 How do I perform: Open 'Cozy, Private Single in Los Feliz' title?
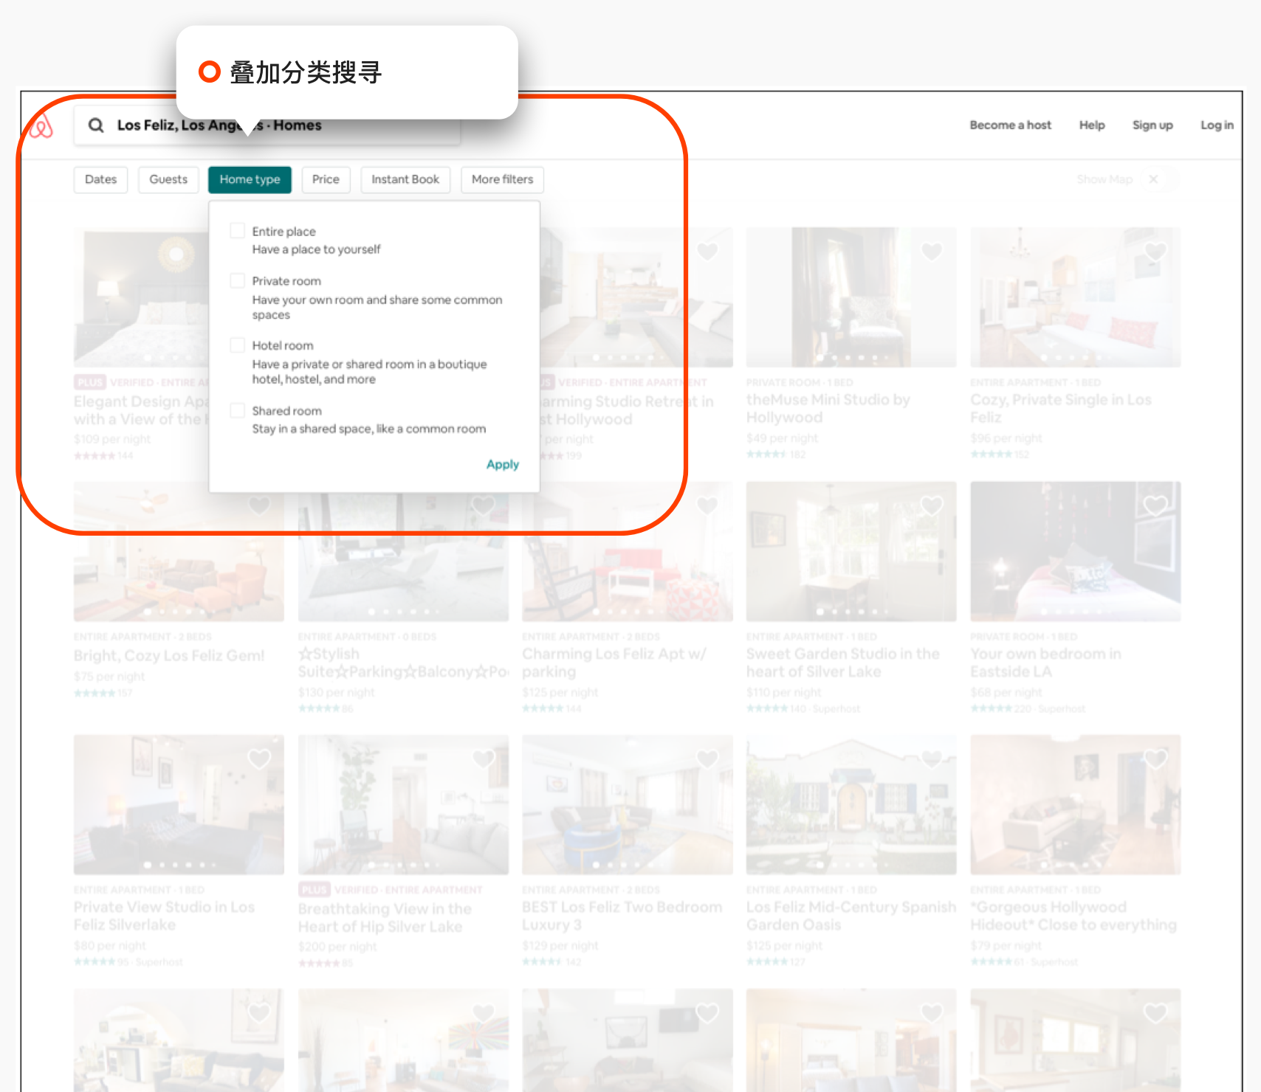click(1060, 408)
